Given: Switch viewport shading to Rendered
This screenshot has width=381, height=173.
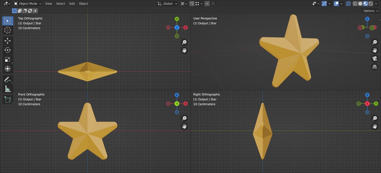Looking at the screenshot, I should pos(371,4).
